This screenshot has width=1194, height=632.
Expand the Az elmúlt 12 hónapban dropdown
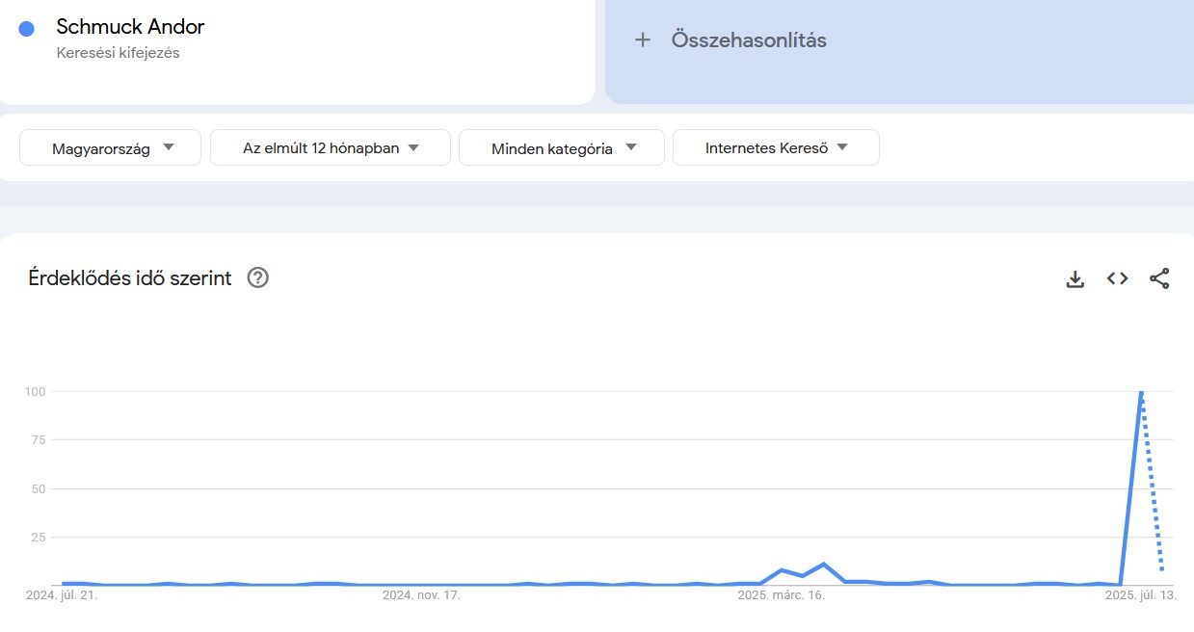point(331,148)
